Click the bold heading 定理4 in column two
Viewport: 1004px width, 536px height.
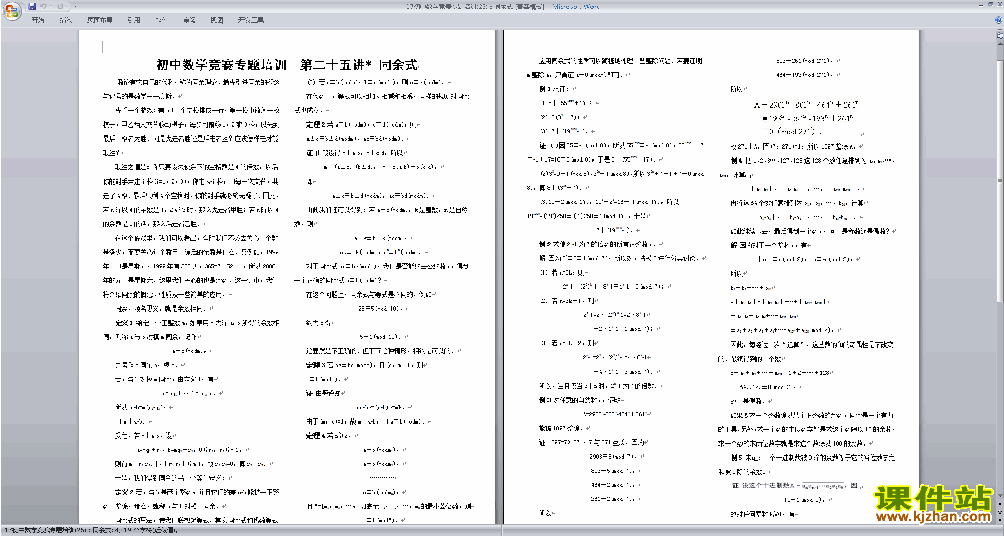pos(315,436)
